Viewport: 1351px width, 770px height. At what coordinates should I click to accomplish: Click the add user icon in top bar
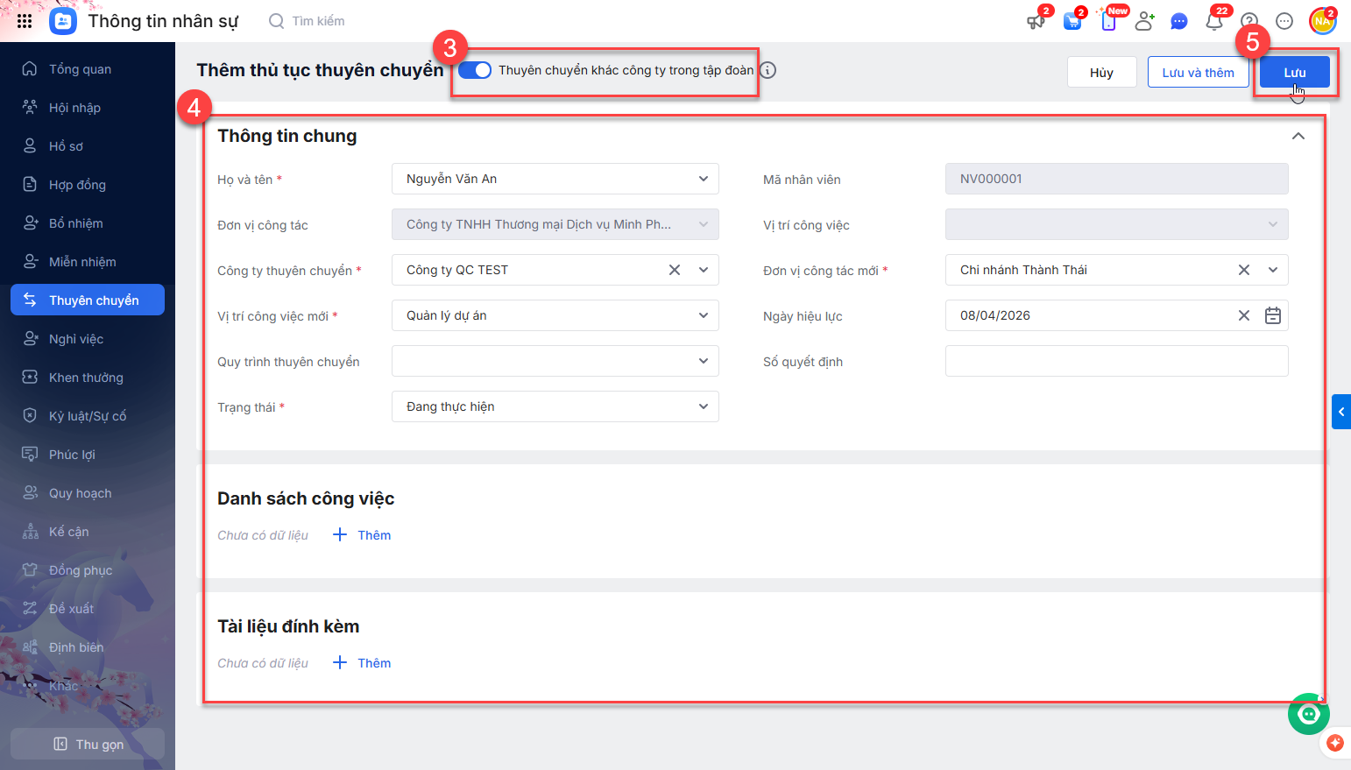click(x=1144, y=21)
